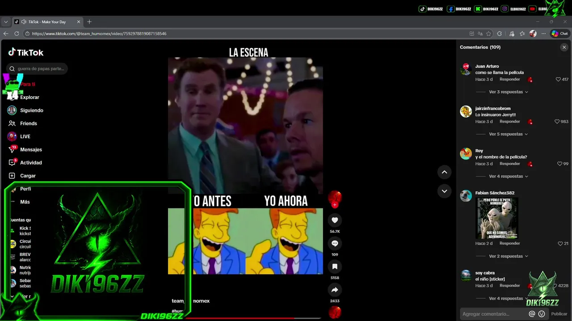Go to previous video with up arrow
This screenshot has width=572, height=321.
tap(444, 172)
